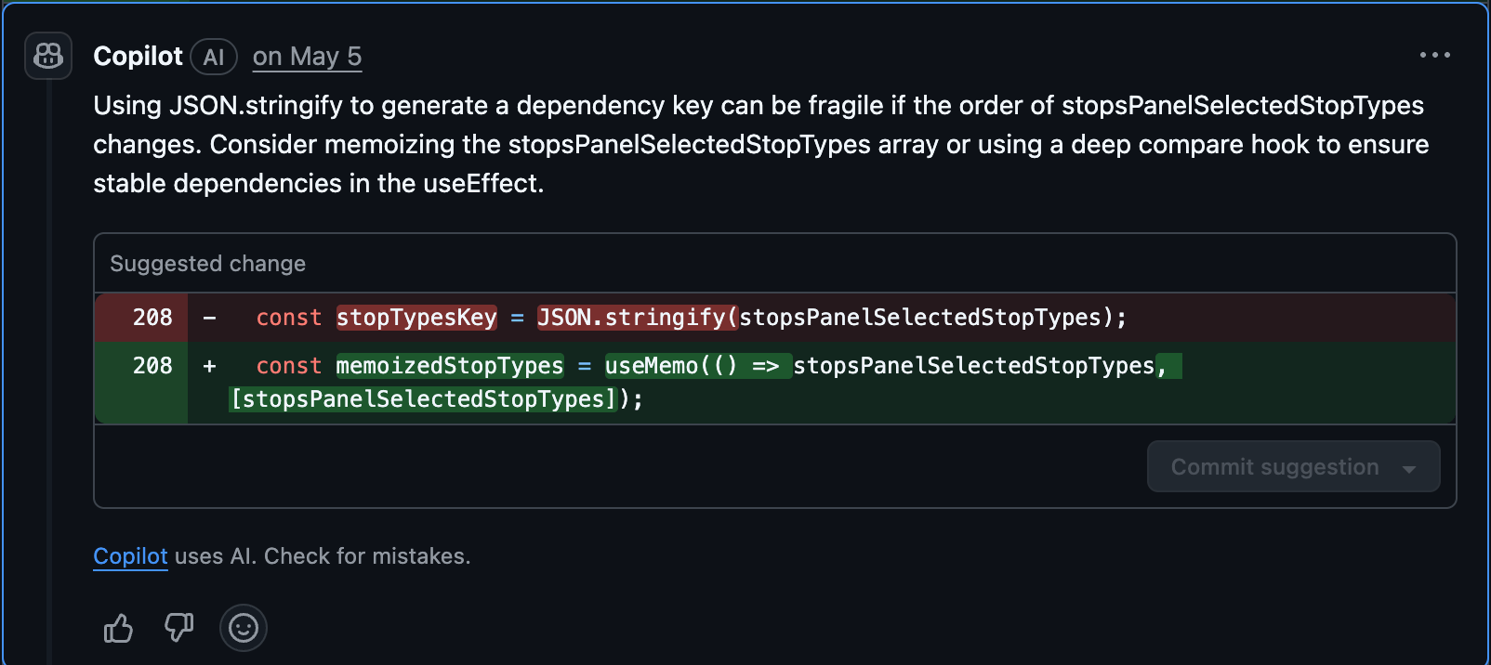Click the plus marker on the added line
Viewport: 1491px width, 665px height.
pyautogui.click(x=210, y=366)
